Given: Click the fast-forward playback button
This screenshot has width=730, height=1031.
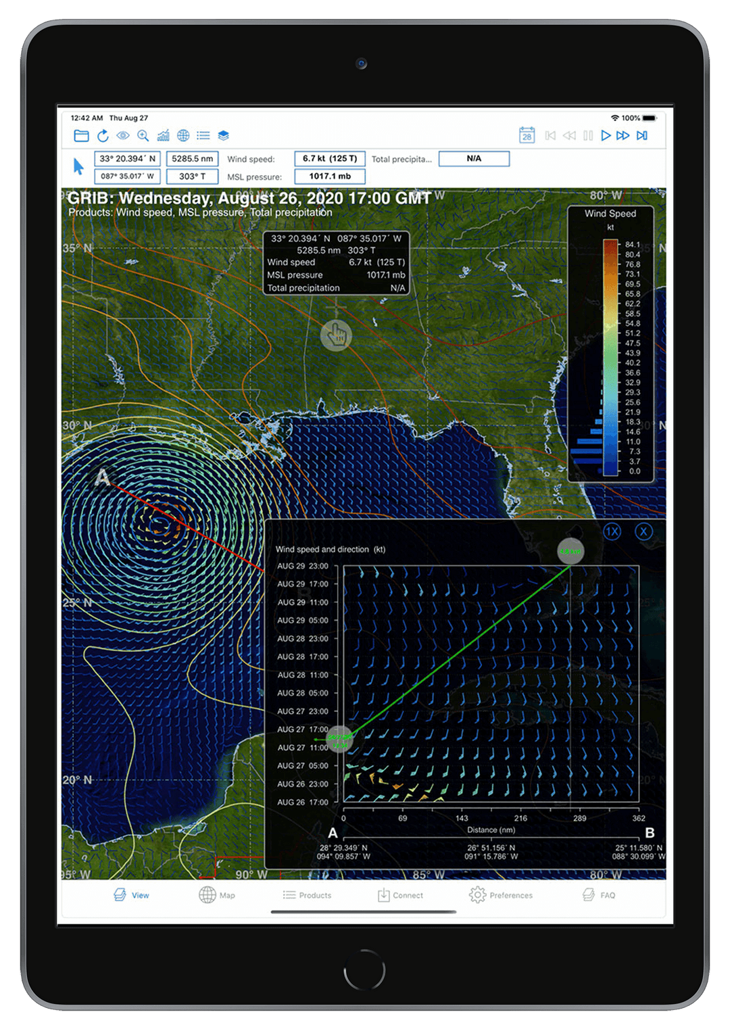Looking at the screenshot, I should click(623, 136).
